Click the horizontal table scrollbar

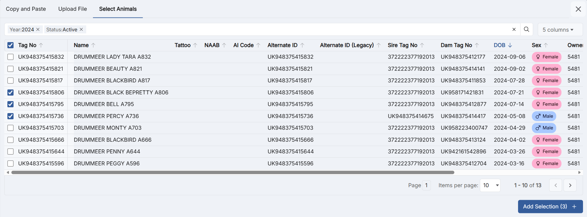(x=233, y=172)
